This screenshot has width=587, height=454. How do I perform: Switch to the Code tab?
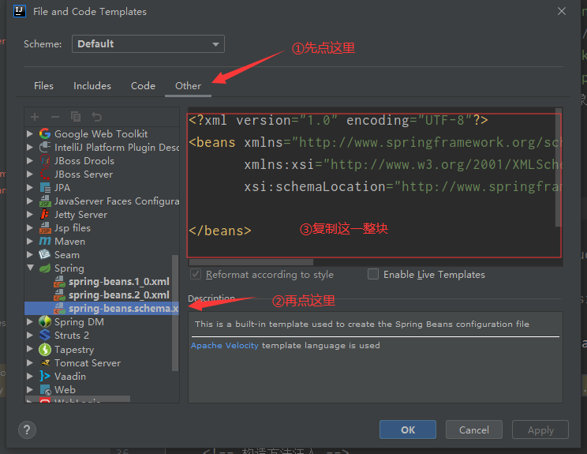pos(143,86)
